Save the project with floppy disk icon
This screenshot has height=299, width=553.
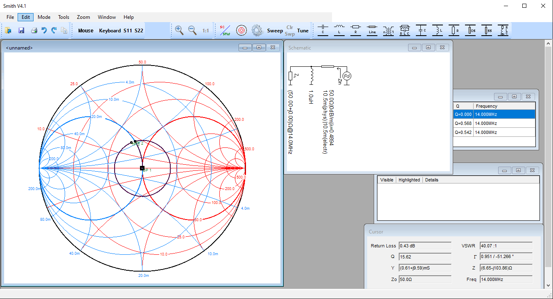click(x=21, y=30)
